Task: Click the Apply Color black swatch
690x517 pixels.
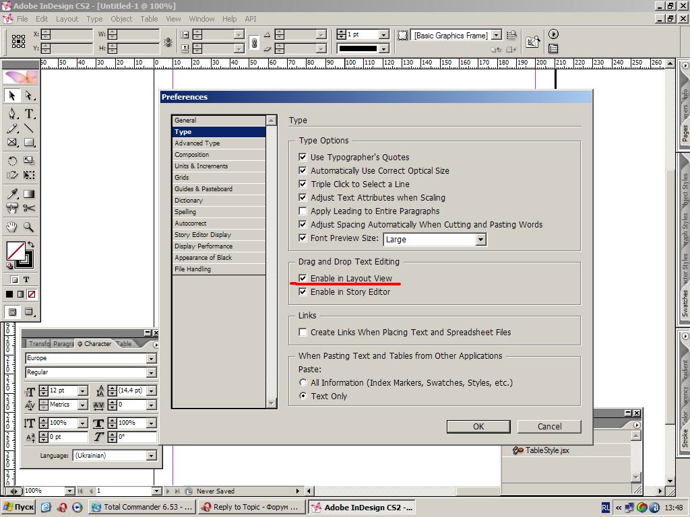Action: (9, 294)
